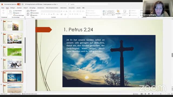Open the Zwischenablage dialog launcher

(x=25, y=17)
